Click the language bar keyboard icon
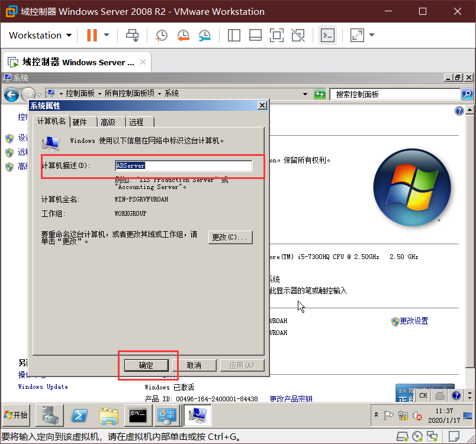The height and width of the screenshot is (444, 476). pos(440,395)
